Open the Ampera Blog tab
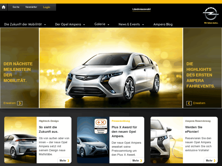 pyautogui.click(x=163, y=24)
